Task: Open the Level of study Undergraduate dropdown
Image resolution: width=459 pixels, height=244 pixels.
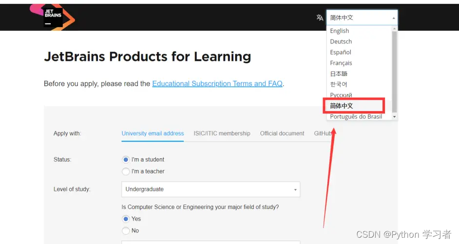Action: 211,189
